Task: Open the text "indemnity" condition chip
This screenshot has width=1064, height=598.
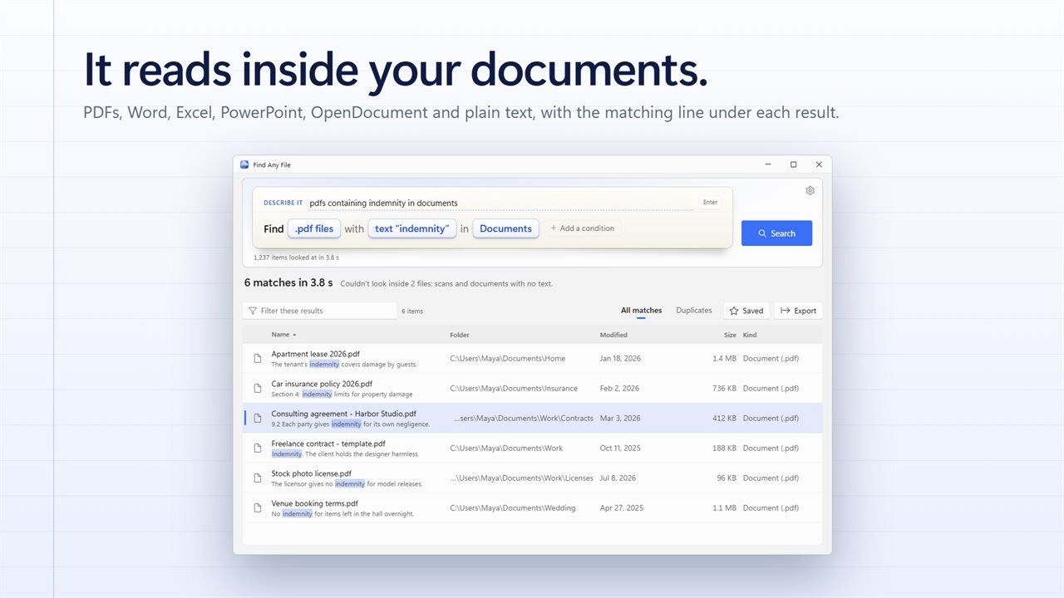Action: [x=412, y=228]
